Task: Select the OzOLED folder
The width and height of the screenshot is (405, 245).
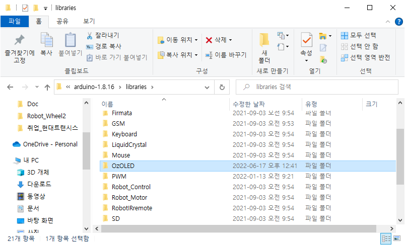Action: [x=248, y=166]
